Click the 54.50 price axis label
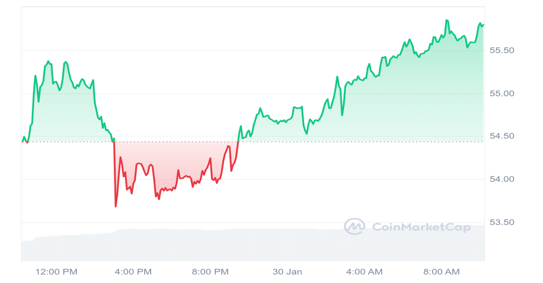This screenshot has height=283, width=543. pos(502,136)
